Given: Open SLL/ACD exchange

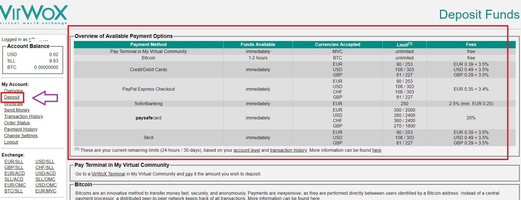Looking at the screenshot, I should click(14, 179).
